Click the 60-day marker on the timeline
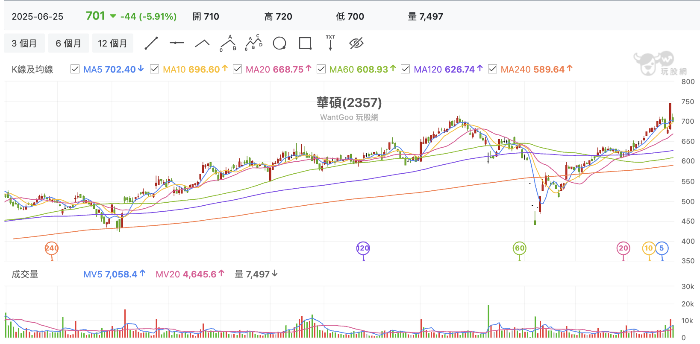 520,248
